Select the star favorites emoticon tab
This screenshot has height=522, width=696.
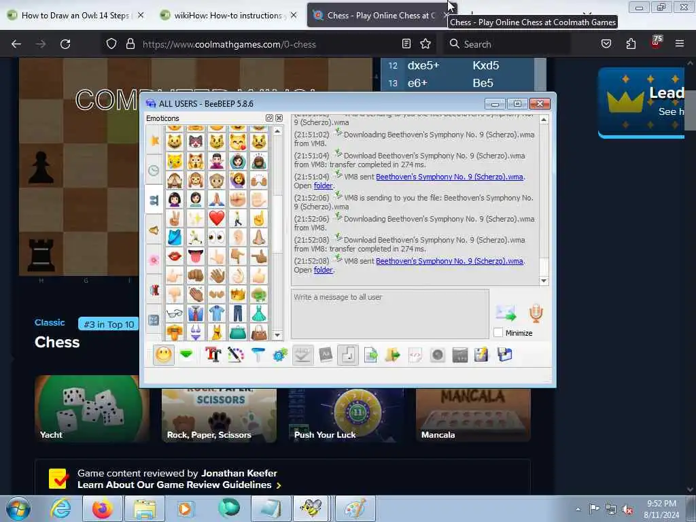click(x=154, y=140)
